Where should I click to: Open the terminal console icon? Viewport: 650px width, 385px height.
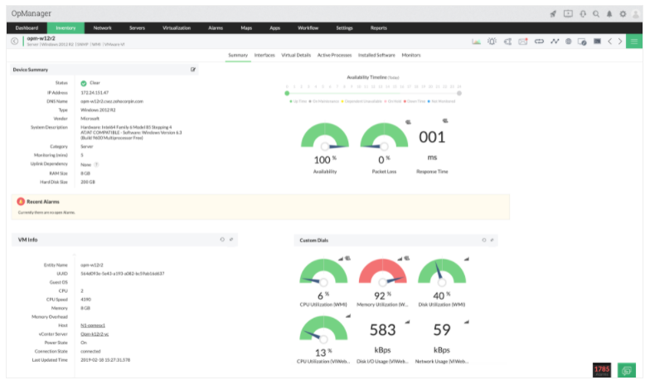597,41
